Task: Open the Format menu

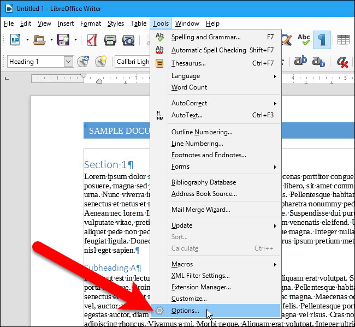Action: pos(91,23)
